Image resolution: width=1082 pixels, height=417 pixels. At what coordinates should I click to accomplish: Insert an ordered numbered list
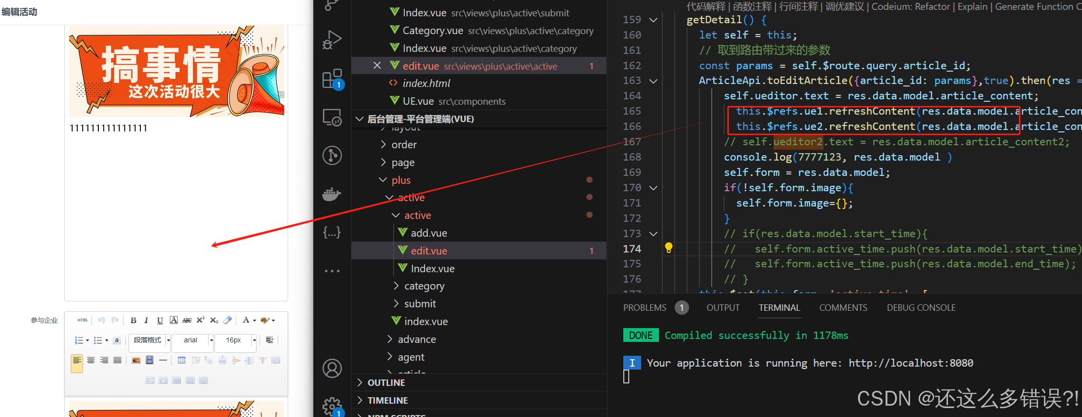click(x=79, y=340)
